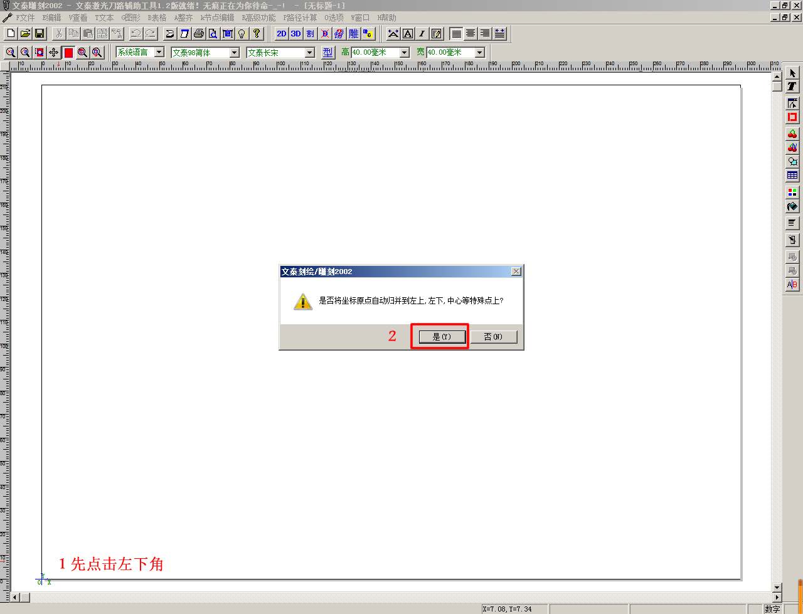The image size is (803, 614).
Task: Open the O选项 menu
Action: [334, 18]
